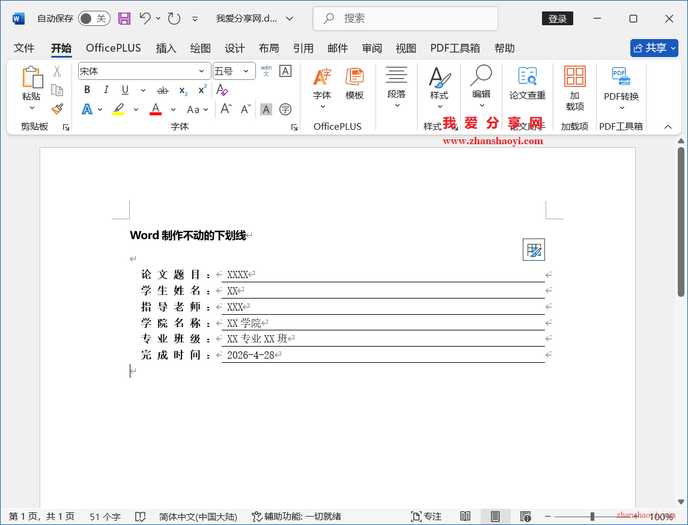Click the Copy icon

coord(57,90)
